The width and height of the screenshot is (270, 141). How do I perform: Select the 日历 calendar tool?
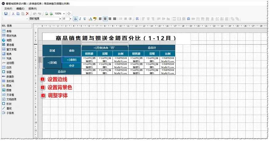click(x=9, y=68)
